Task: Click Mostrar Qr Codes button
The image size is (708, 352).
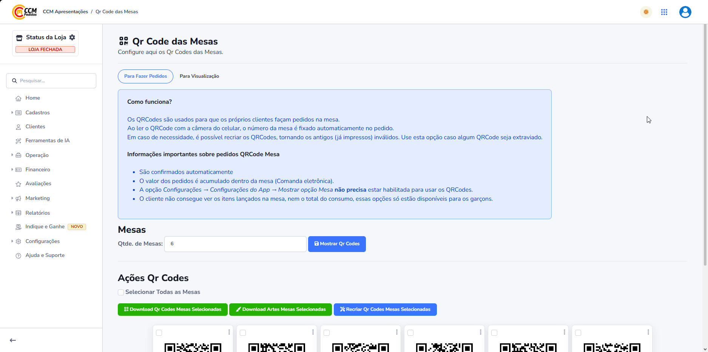Action: pos(337,244)
